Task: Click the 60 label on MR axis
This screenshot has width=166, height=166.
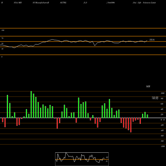Action: (x=162, y=104)
